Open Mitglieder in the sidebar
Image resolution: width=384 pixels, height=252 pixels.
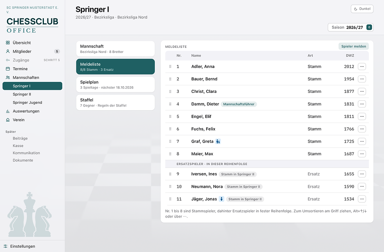click(x=32, y=51)
